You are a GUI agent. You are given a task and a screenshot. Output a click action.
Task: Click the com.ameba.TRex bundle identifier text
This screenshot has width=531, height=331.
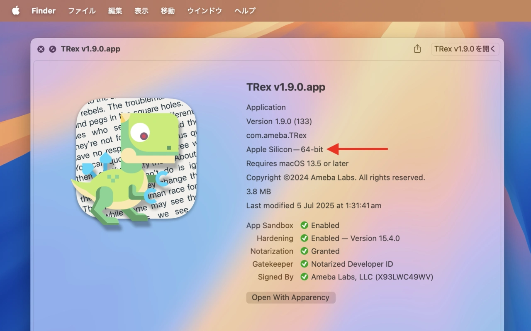(276, 135)
